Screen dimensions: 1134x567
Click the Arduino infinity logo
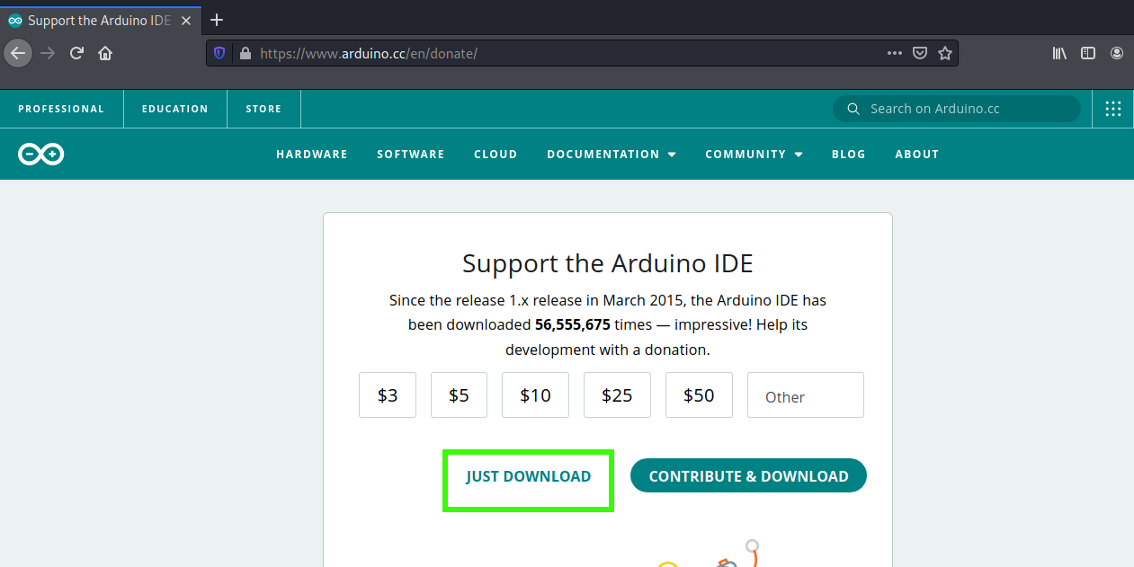click(40, 155)
